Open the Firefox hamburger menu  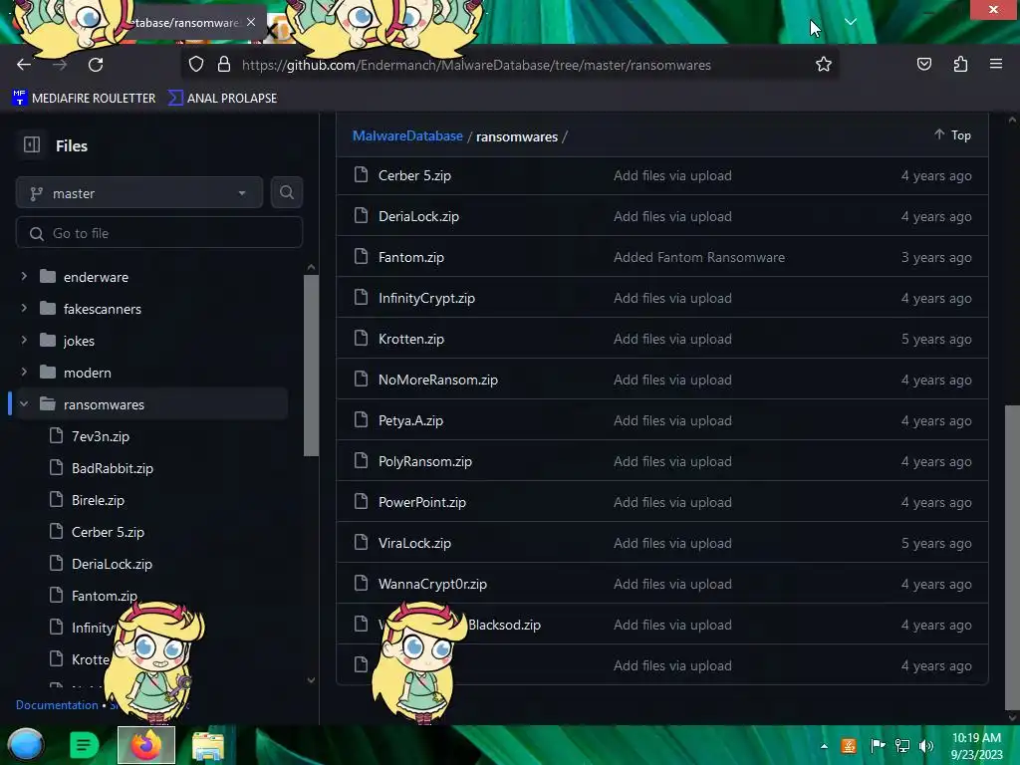(995, 65)
